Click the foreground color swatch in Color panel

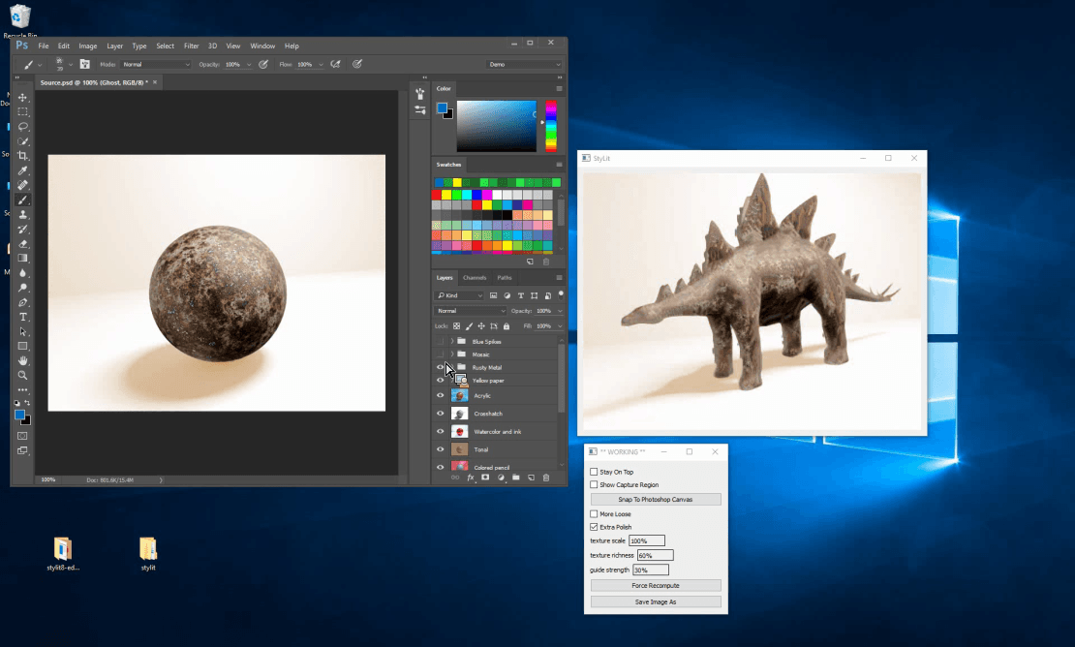coord(443,108)
